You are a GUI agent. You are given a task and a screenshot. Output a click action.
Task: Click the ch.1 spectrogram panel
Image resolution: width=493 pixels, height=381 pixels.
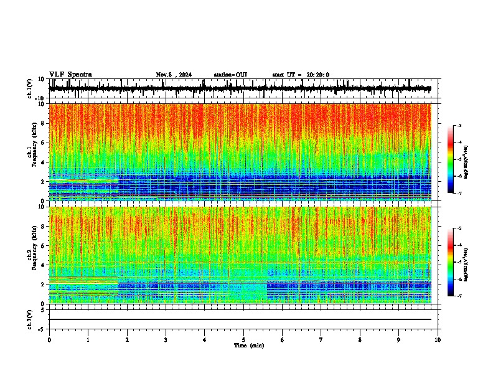tap(240, 152)
